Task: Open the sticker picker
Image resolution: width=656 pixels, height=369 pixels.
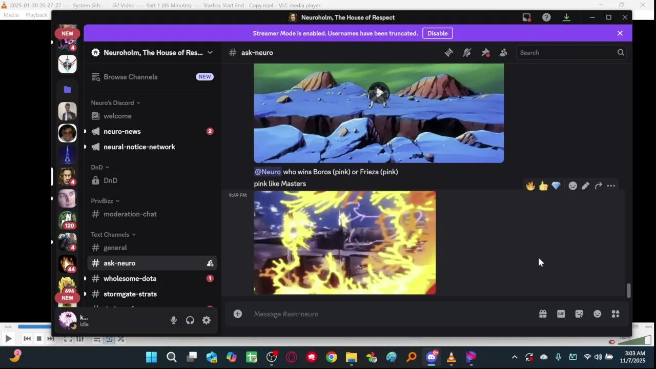Action: pos(579,314)
